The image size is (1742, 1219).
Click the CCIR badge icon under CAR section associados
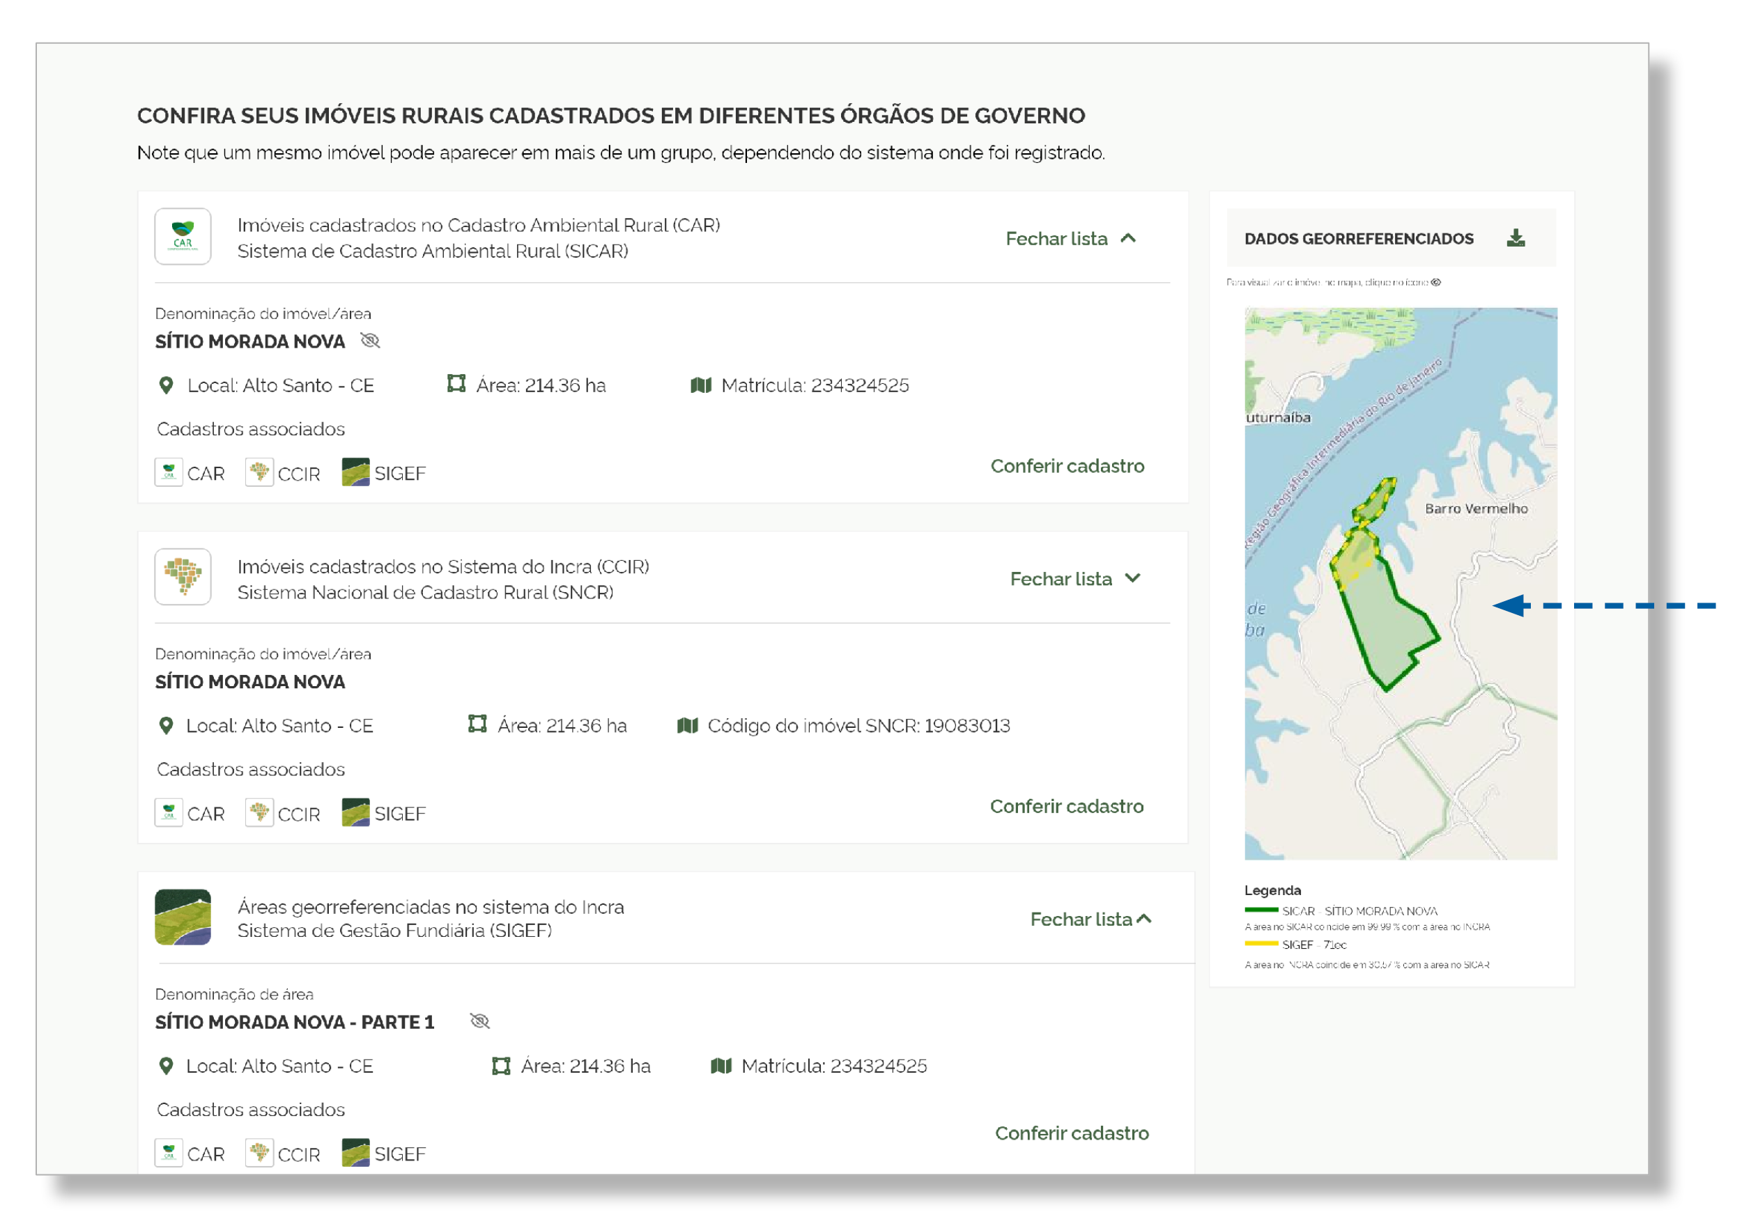tap(259, 472)
